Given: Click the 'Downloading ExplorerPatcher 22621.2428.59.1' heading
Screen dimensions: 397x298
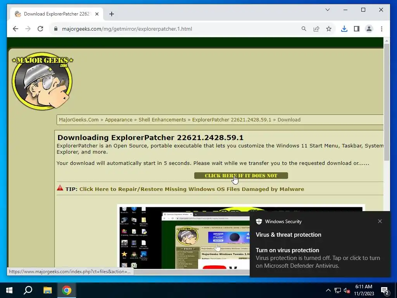Looking at the screenshot, I should coord(150,138).
